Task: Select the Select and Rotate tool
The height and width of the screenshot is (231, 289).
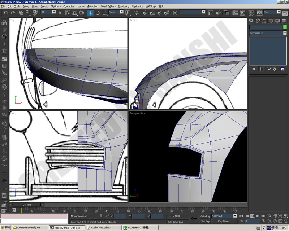Action: [x=98, y=13]
